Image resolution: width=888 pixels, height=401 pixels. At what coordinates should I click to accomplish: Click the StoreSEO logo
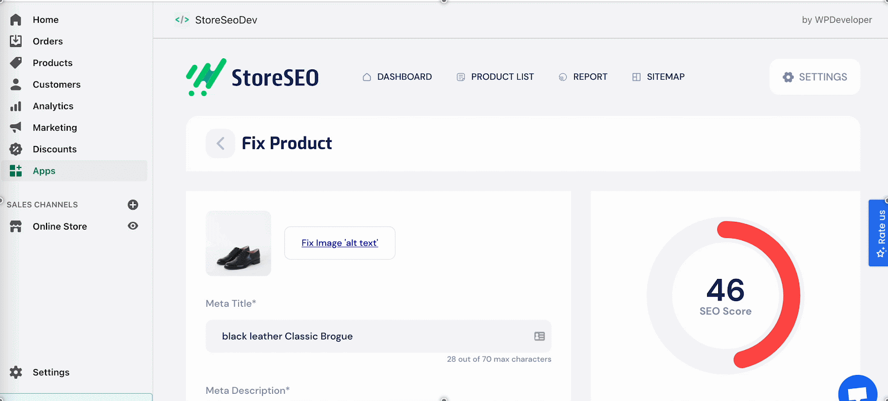pos(253,77)
